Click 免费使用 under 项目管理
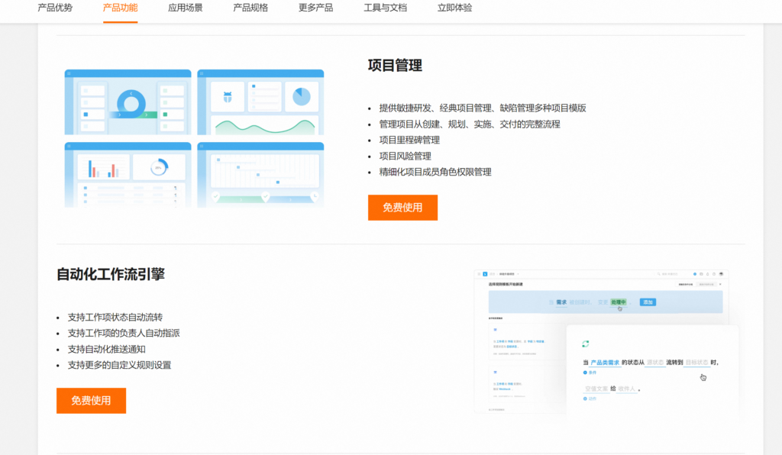Screen dimensions: 782x455 402,207
